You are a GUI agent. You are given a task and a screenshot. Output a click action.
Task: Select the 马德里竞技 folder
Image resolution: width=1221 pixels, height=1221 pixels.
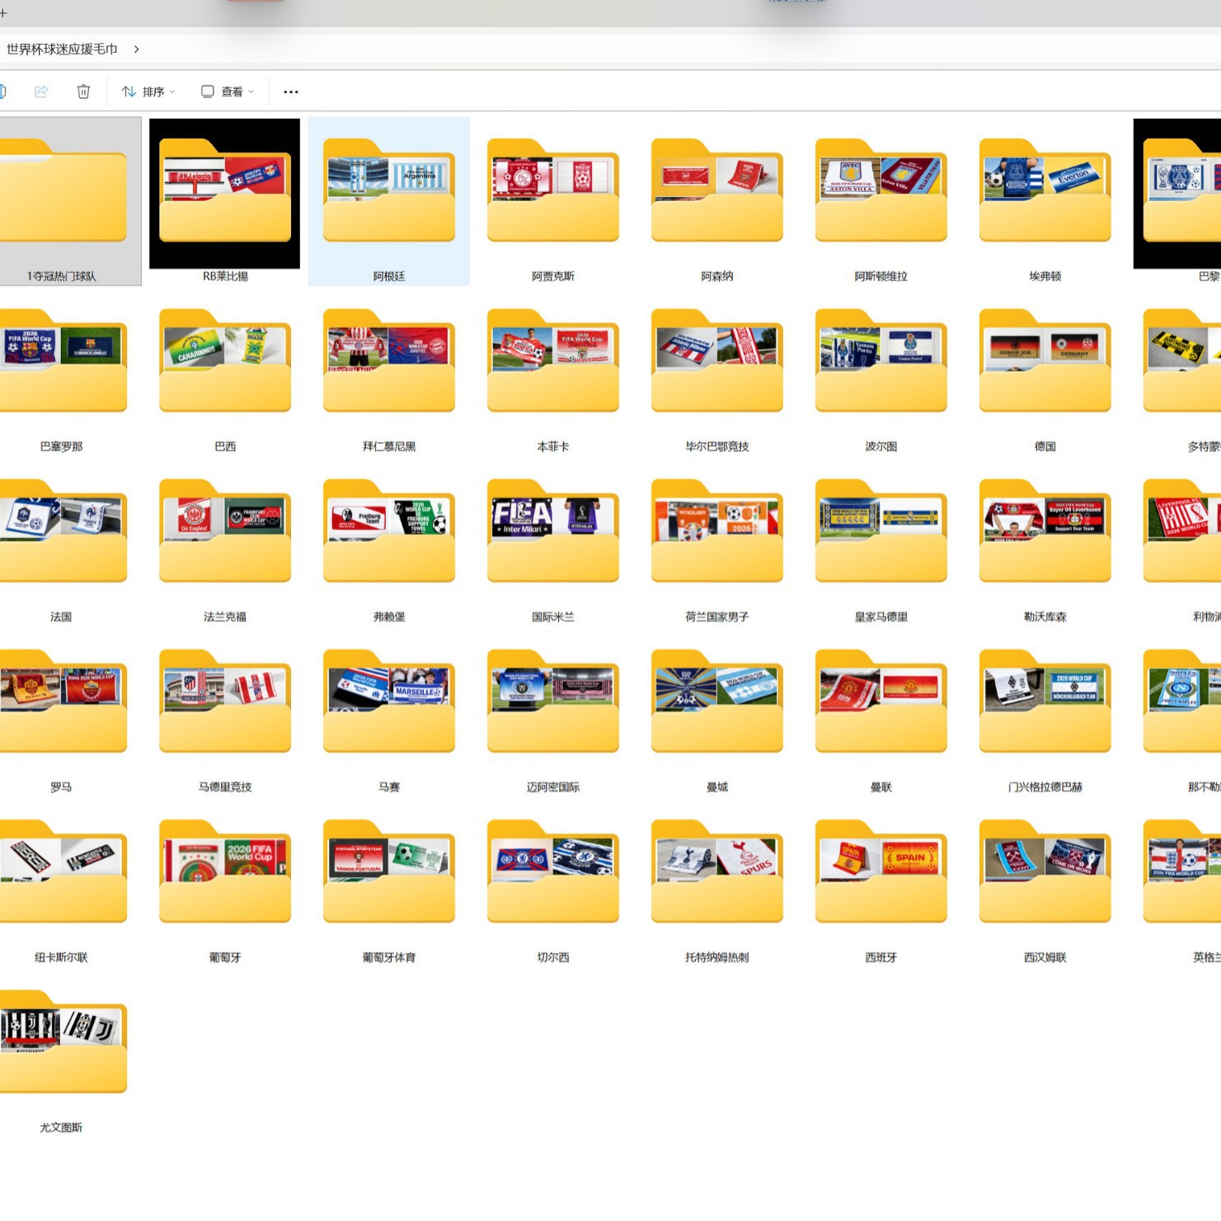tap(225, 702)
